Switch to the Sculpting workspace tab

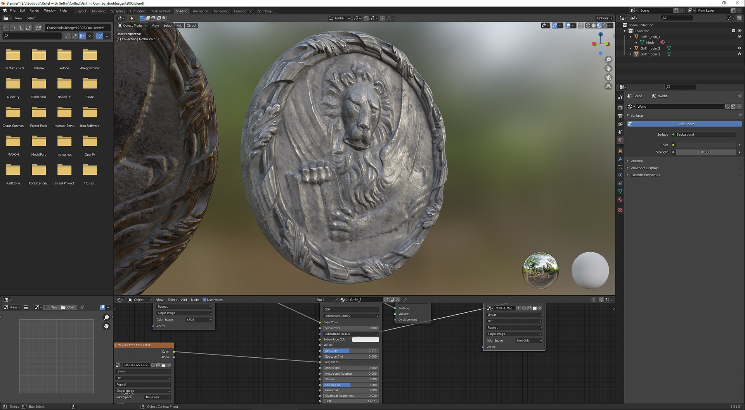point(118,11)
